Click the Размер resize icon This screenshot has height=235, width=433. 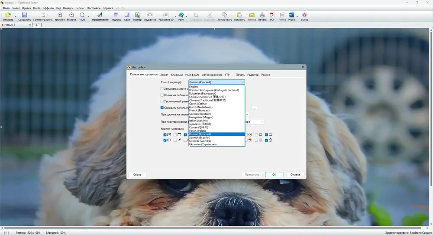point(137,15)
